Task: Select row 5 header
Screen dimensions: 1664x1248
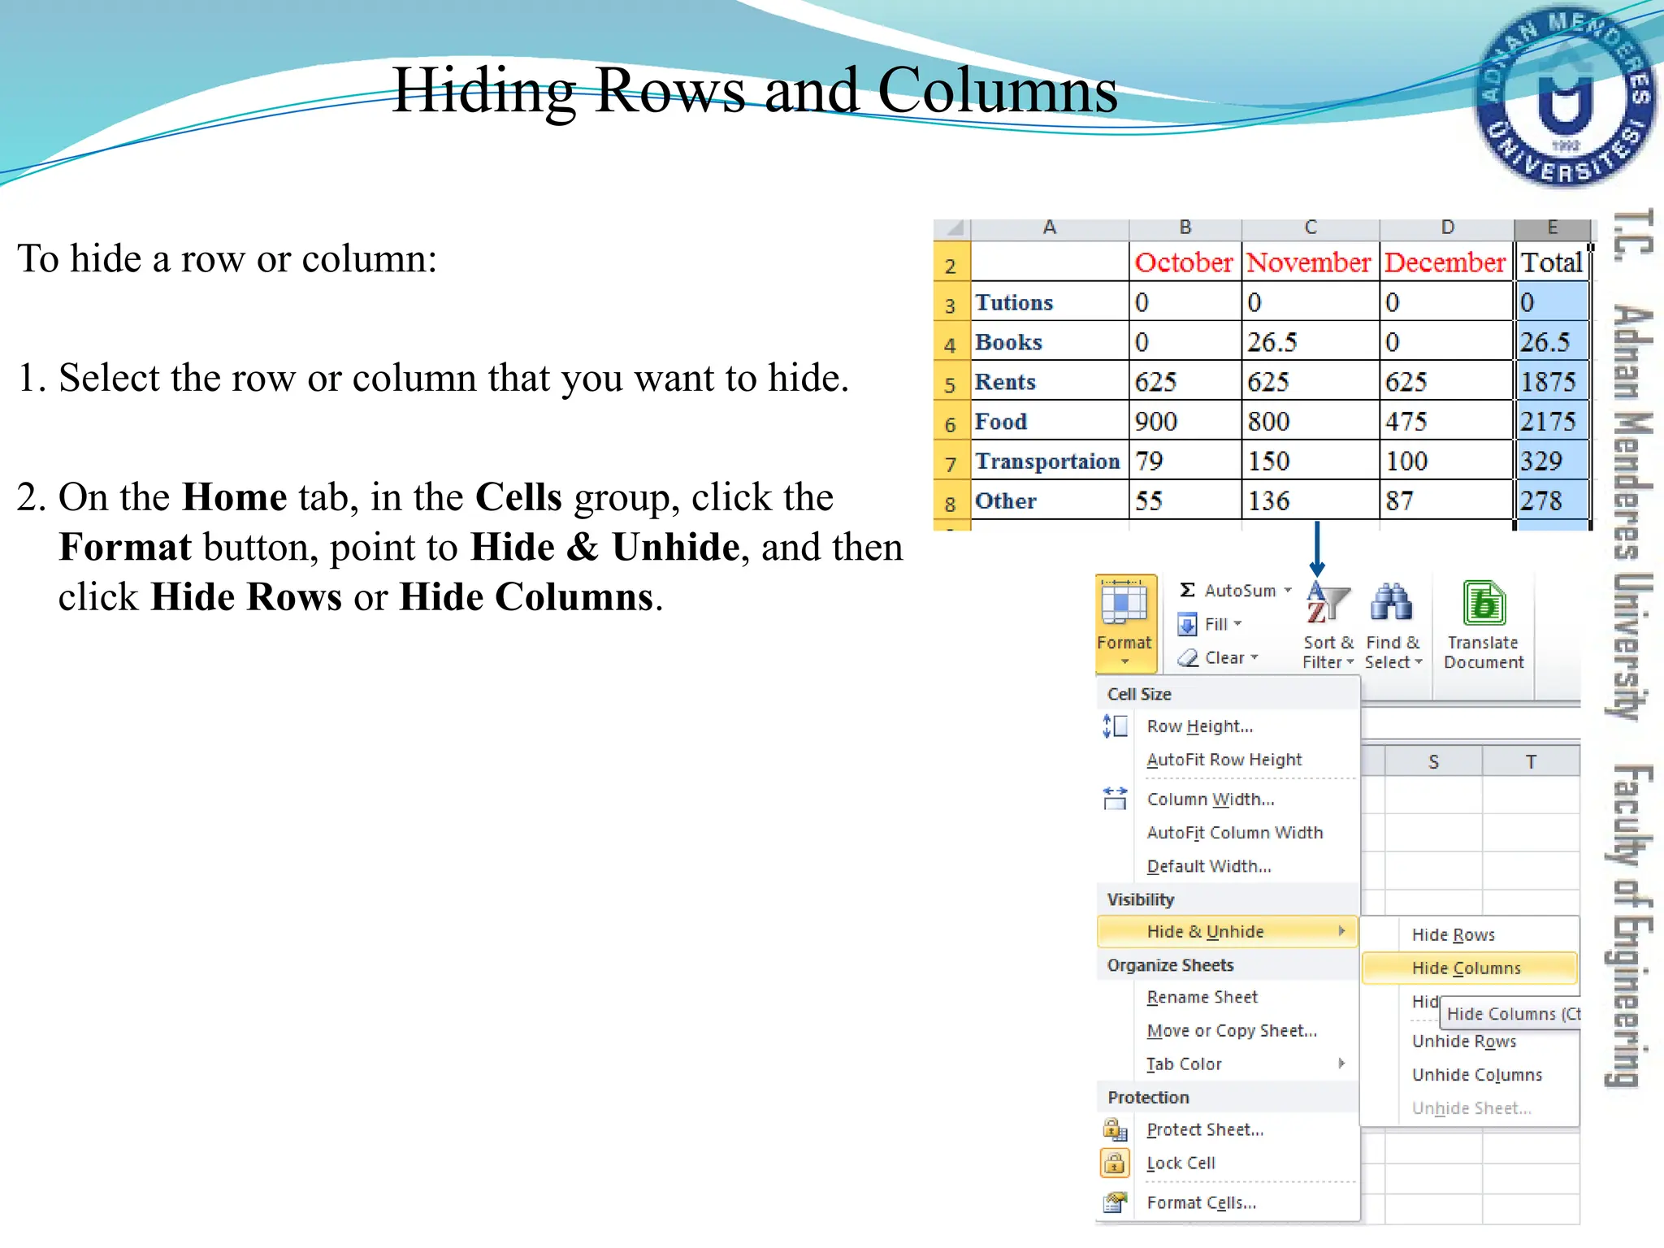Action: click(951, 381)
